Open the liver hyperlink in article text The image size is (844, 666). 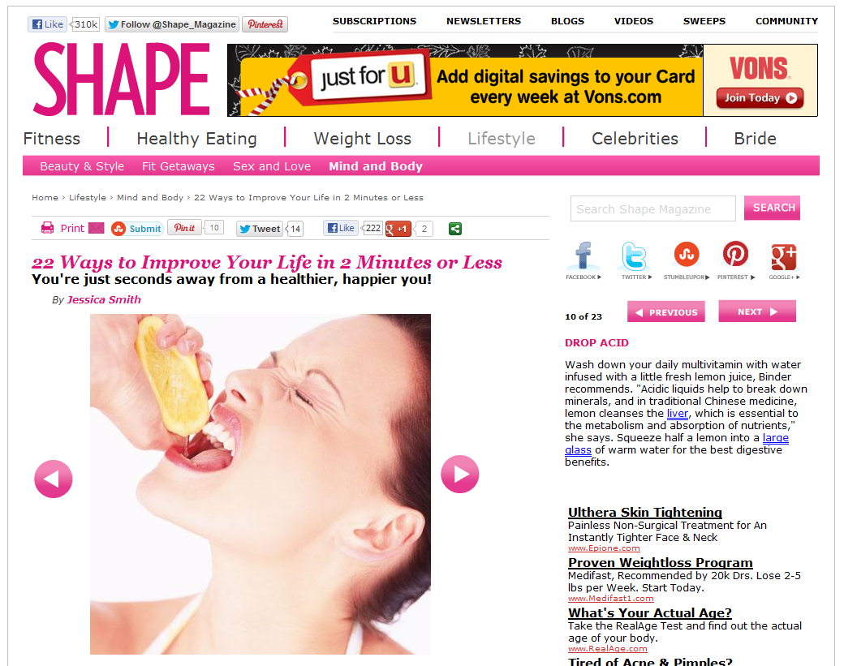(677, 413)
